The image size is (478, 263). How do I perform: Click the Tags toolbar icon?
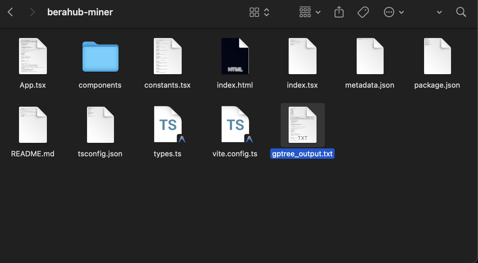tap(363, 12)
